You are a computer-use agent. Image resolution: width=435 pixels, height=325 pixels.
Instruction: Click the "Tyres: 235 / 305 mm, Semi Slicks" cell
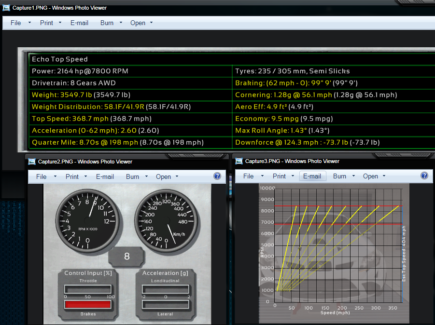334,71
